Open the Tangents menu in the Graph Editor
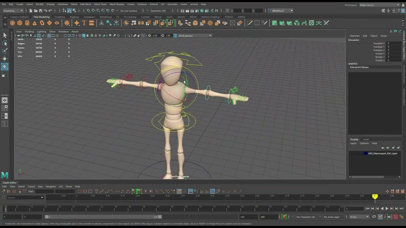The image size is (406, 228). click(x=51, y=187)
